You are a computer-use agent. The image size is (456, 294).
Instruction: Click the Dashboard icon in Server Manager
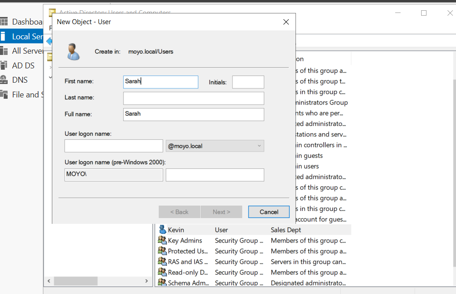[x=4, y=22]
